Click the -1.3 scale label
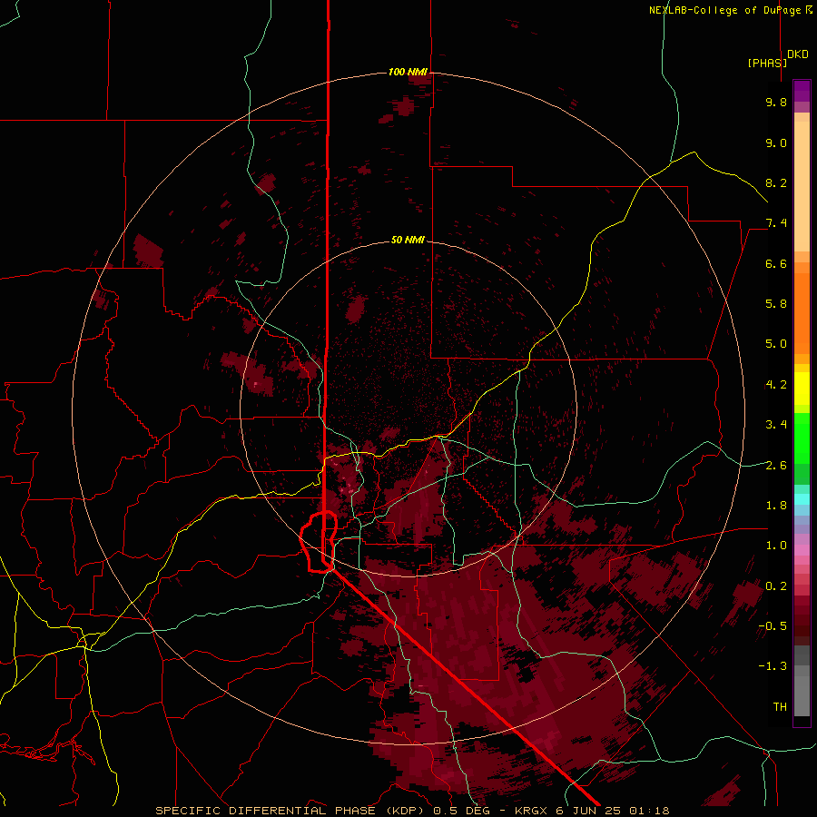The image size is (817, 817). click(x=773, y=666)
